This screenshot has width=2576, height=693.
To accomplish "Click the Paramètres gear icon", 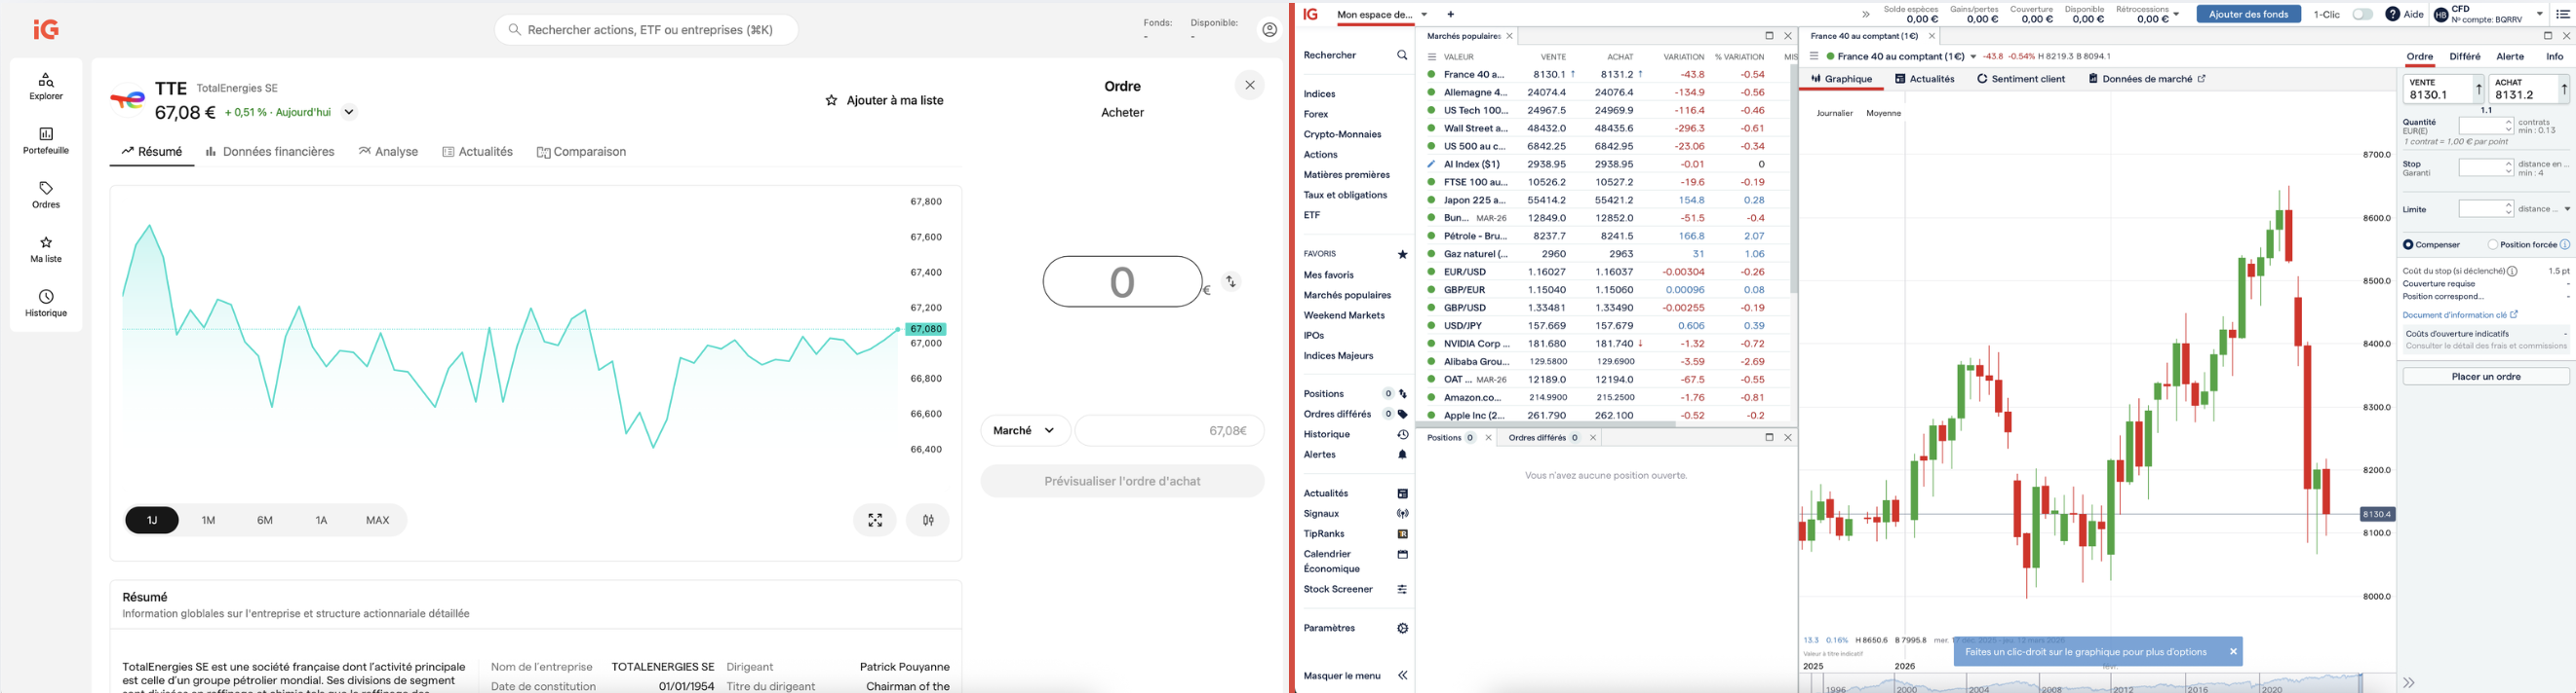I will [x=1402, y=629].
